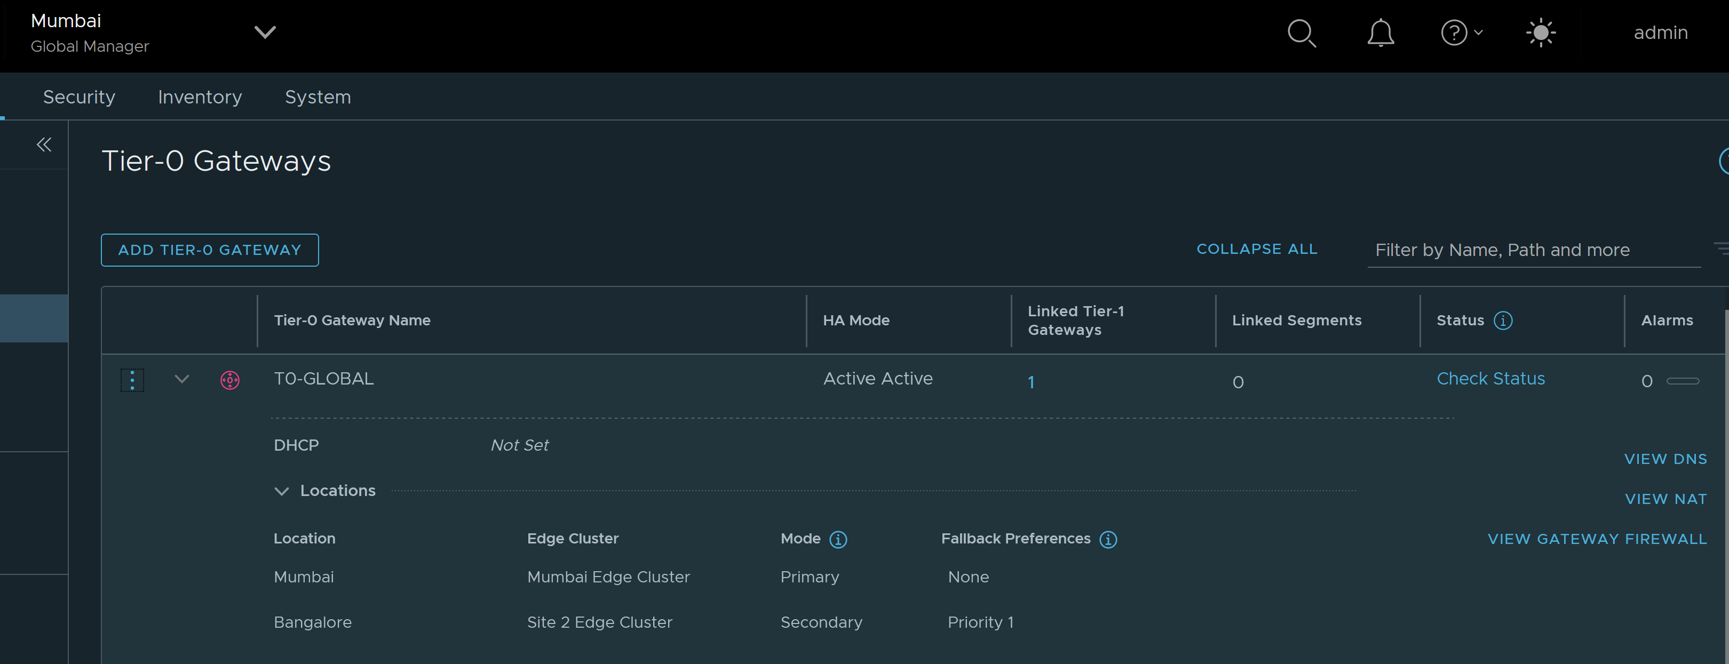The width and height of the screenshot is (1729, 664).
Task: Collapse the T0-GLOBAL gateway row
Action: pos(182,379)
